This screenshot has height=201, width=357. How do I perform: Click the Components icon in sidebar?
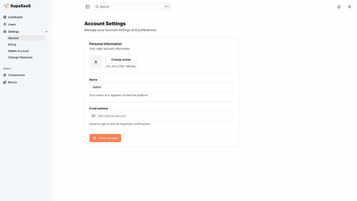tap(5, 75)
